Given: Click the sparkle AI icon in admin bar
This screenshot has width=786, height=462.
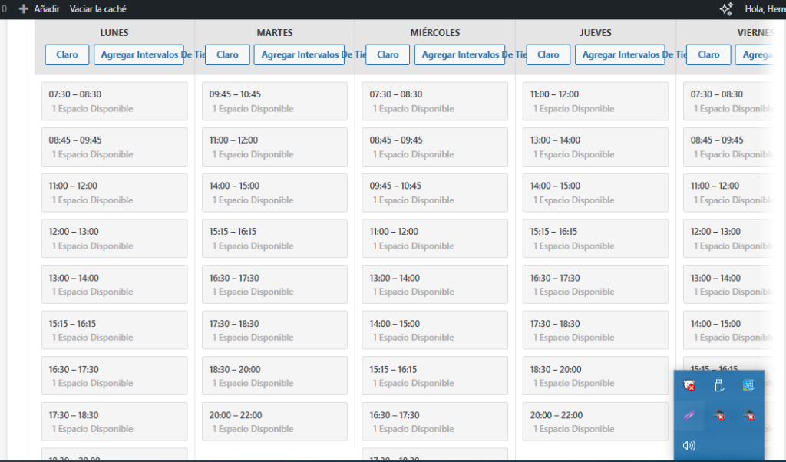Looking at the screenshot, I should point(726,9).
